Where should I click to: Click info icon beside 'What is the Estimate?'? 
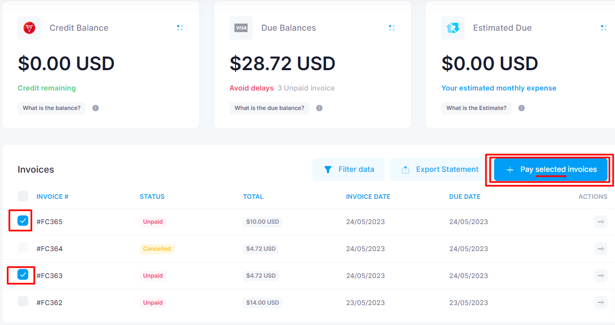(x=522, y=108)
